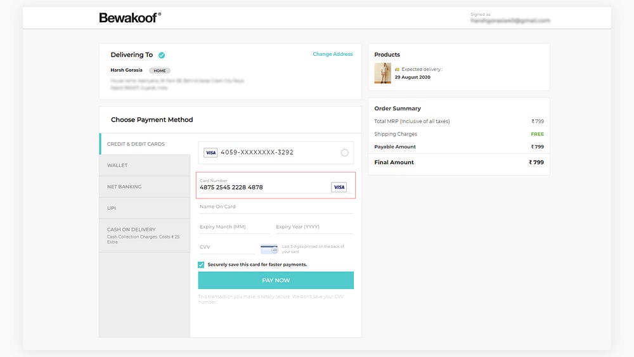Click the Shipping Charges label

[x=396, y=134]
